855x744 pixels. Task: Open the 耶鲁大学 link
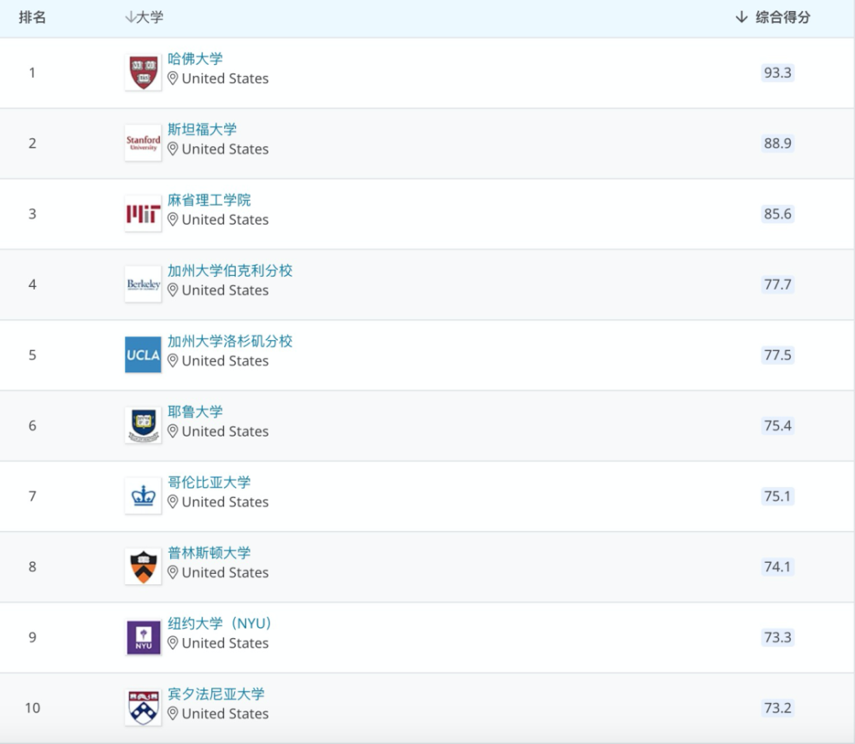pos(195,412)
